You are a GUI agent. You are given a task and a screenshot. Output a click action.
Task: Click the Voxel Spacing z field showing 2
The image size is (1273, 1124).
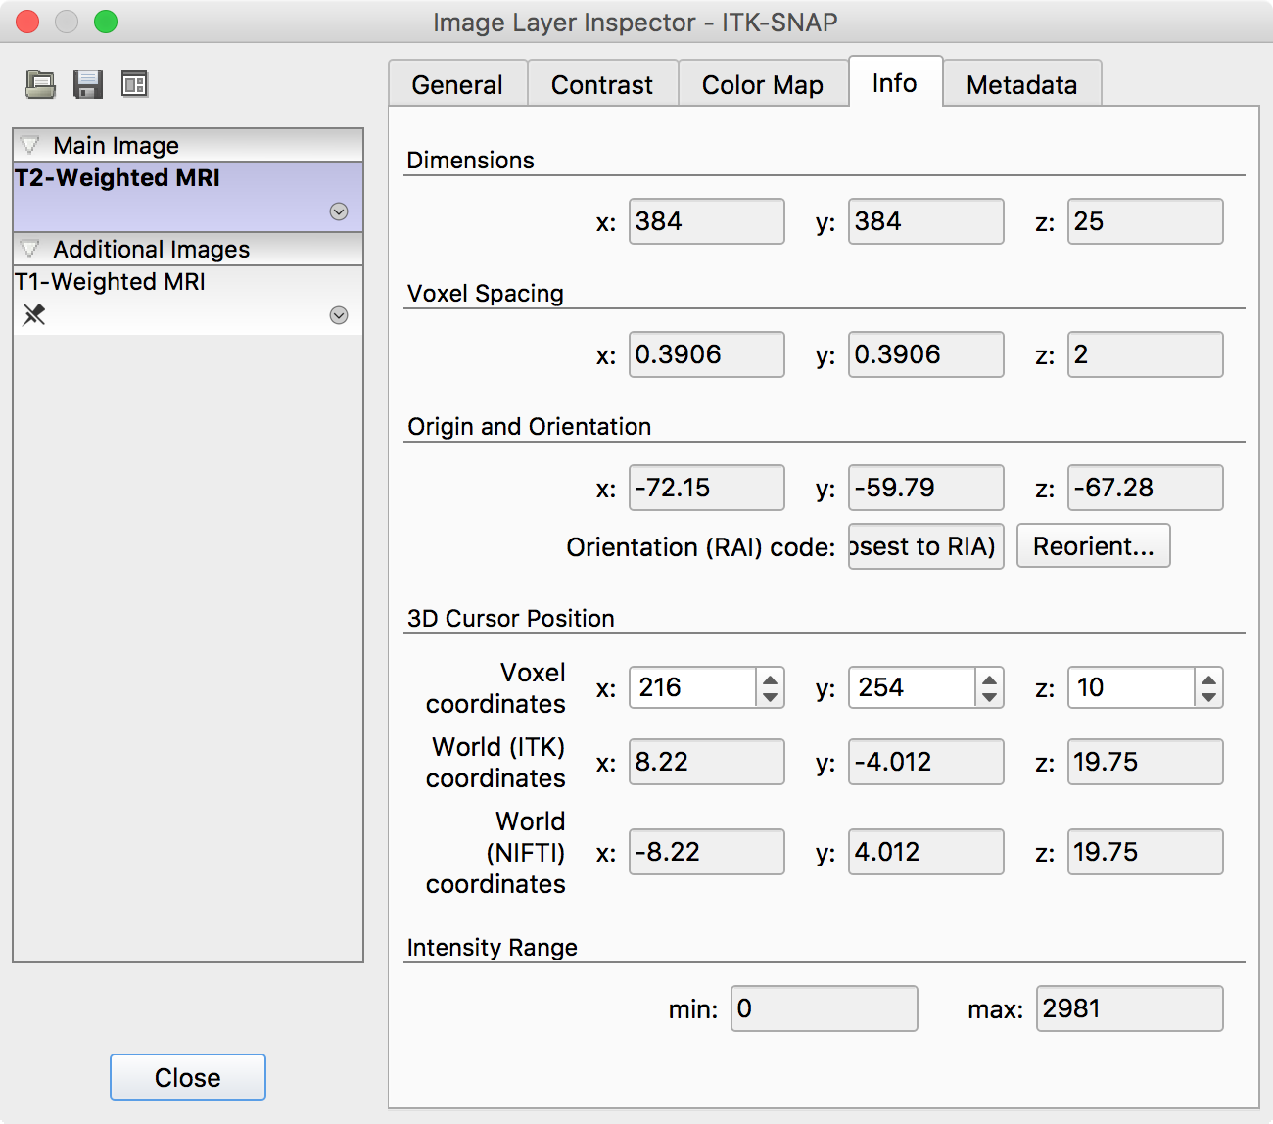(x=1146, y=354)
